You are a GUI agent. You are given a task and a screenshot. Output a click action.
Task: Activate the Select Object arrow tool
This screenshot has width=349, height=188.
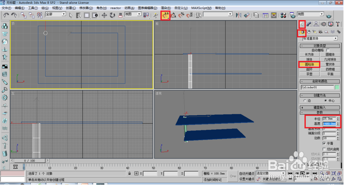click(71, 15)
